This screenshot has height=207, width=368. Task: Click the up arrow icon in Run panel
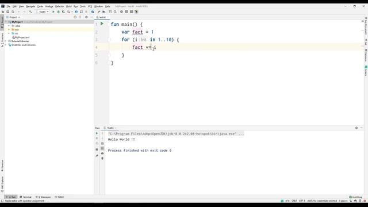102,133
